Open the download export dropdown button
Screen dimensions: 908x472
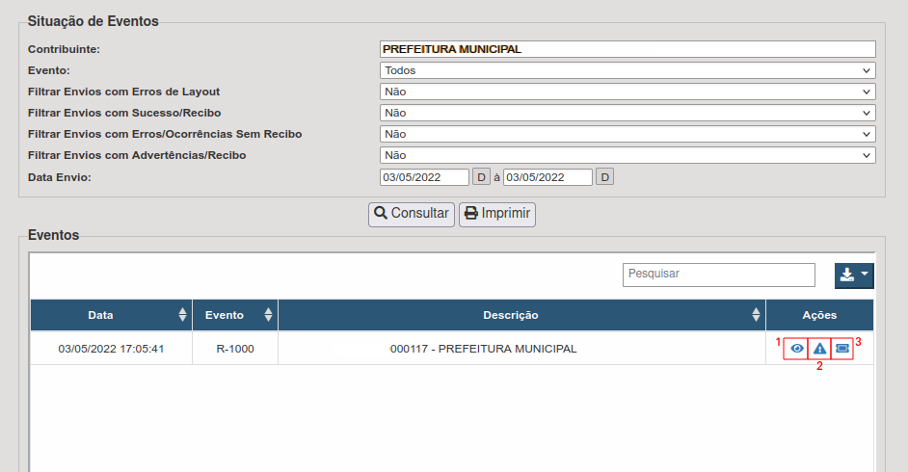coord(853,275)
